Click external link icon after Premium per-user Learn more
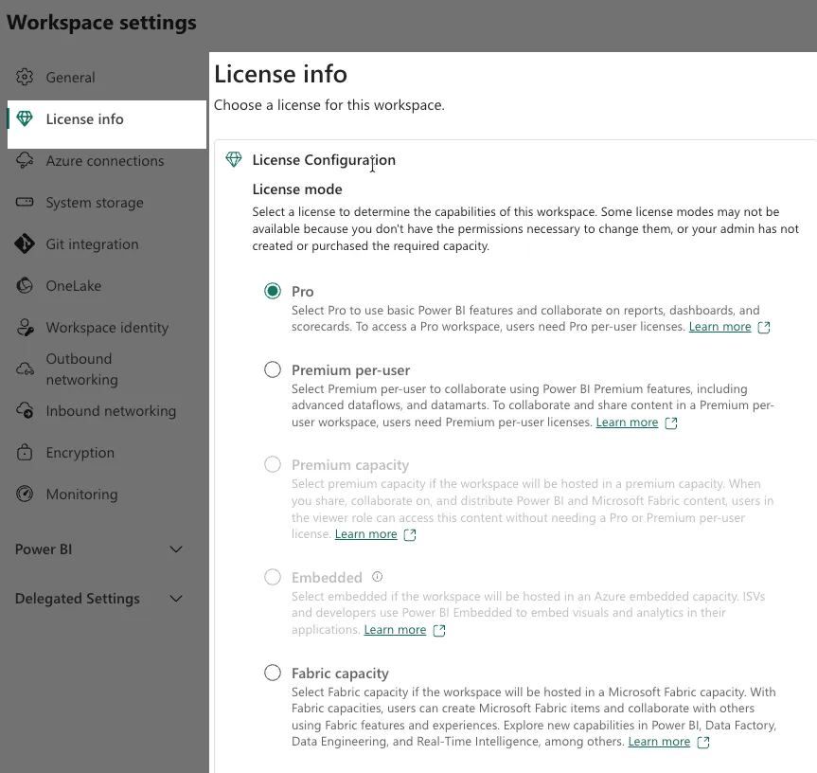Screen dimensions: 817x773 [671, 422]
